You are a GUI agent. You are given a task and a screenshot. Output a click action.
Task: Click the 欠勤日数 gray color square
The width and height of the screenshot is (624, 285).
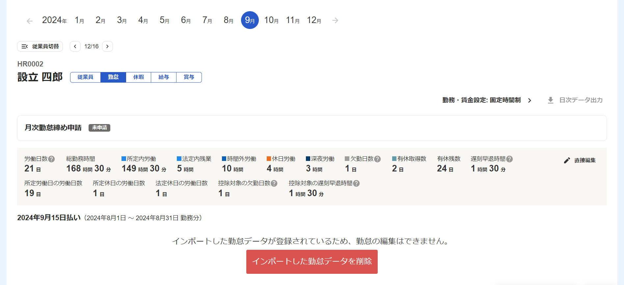click(x=347, y=159)
